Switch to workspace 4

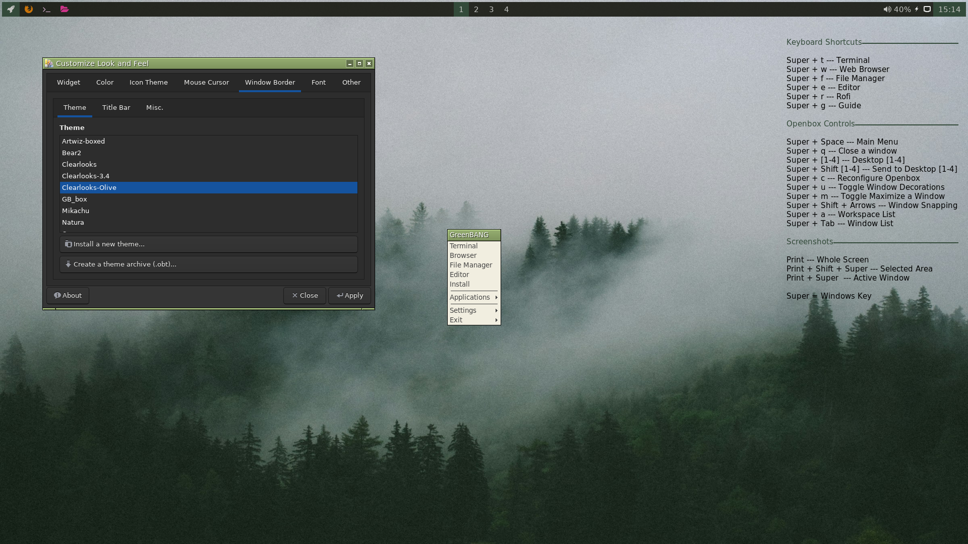pos(507,9)
